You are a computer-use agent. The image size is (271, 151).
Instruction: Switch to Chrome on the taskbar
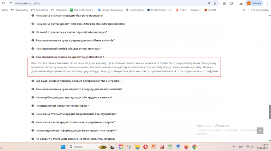[x=194, y=147]
